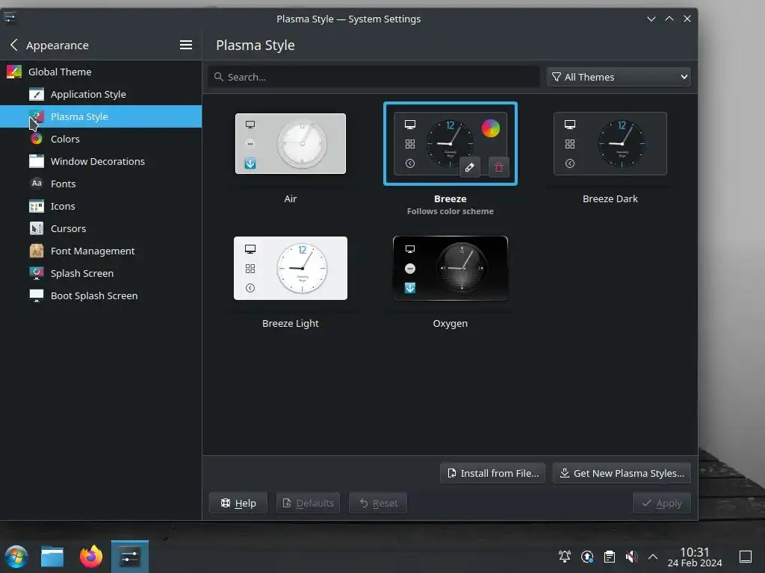Image resolution: width=765 pixels, height=573 pixels.
Task: Click the edit pencil icon on Breeze theme
Action: click(469, 167)
